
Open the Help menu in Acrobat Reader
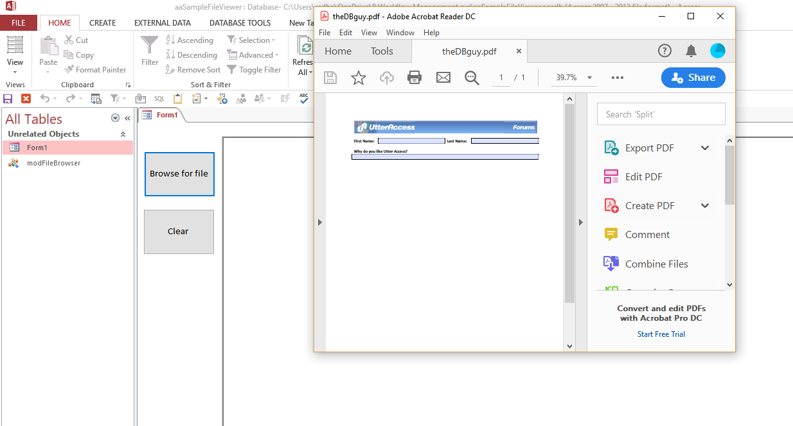pyautogui.click(x=432, y=32)
